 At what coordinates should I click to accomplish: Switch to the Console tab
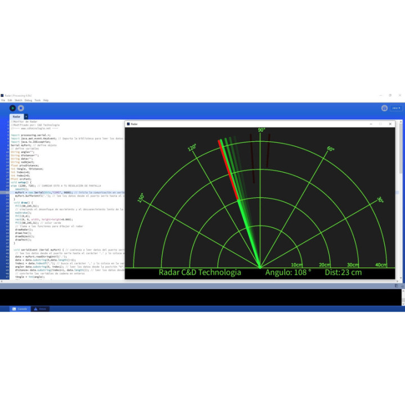pos(20,309)
